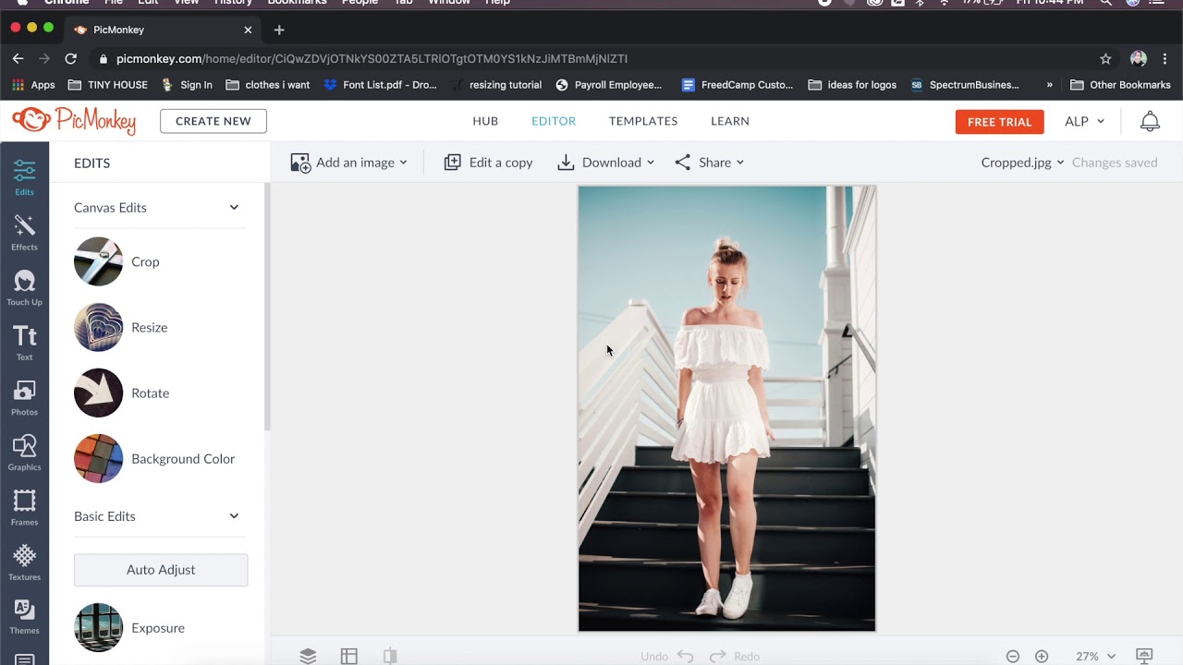Viewport: 1183px width, 665px height.
Task: Go to the LEARN tab
Action: tap(730, 121)
